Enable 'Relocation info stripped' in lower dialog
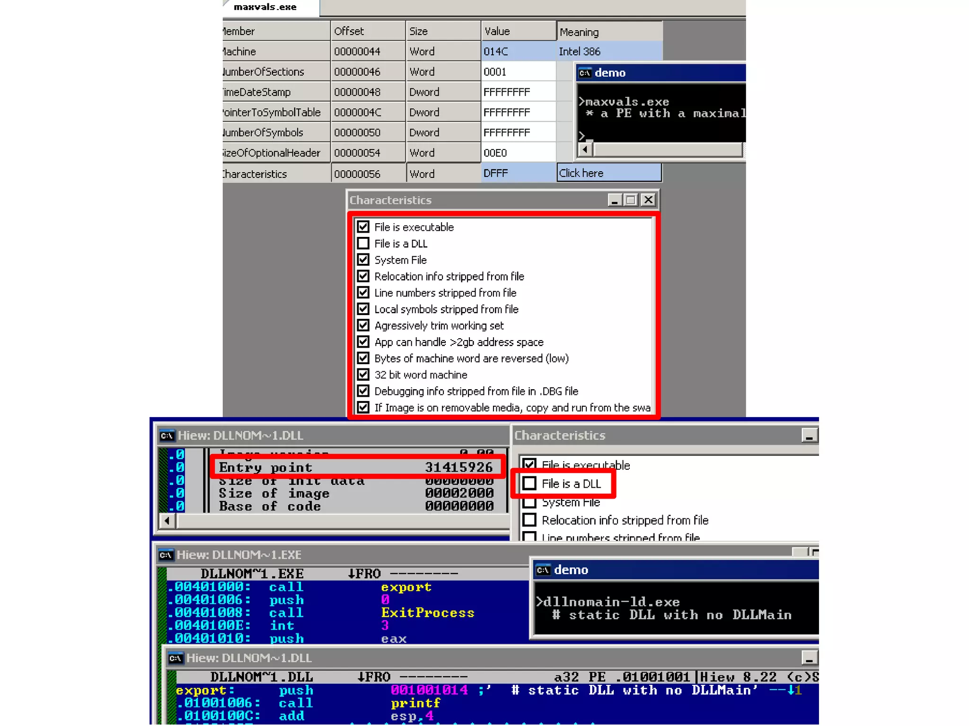This screenshot has height=726, width=969. (x=529, y=520)
